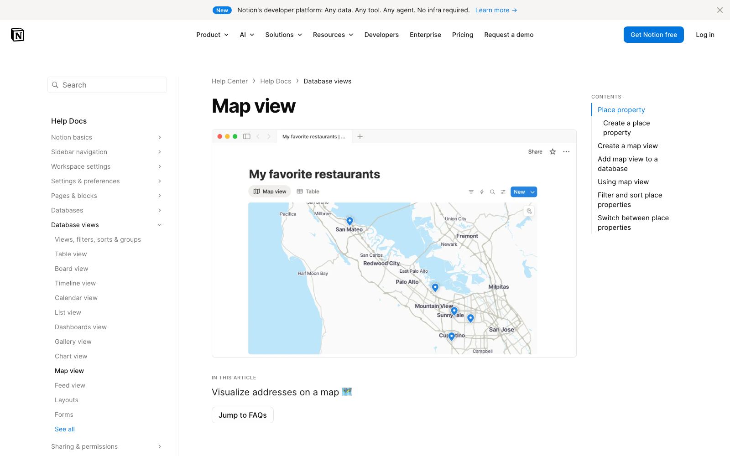Click the San Mateo map pin
Viewport: 730px width, 456px height.
coord(349,221)
